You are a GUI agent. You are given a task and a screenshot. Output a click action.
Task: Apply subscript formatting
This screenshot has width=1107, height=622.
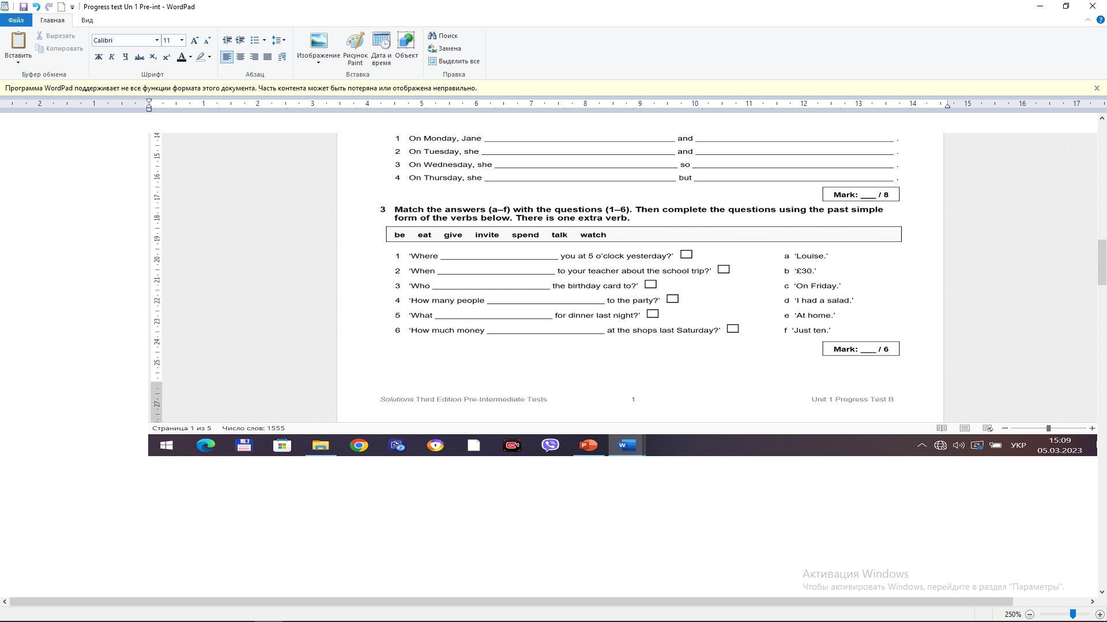[153, 57]
